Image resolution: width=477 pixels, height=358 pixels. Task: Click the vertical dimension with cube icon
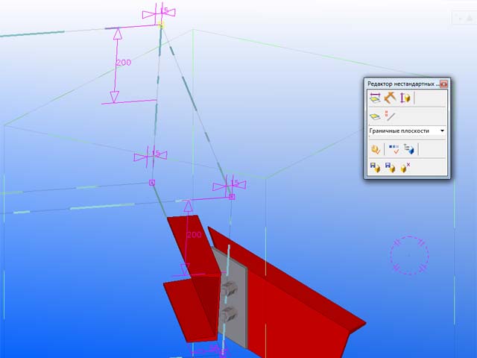click(x=405, y=98)
